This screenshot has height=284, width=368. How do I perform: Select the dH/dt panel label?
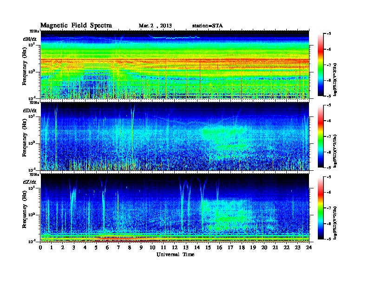(30, 39)
